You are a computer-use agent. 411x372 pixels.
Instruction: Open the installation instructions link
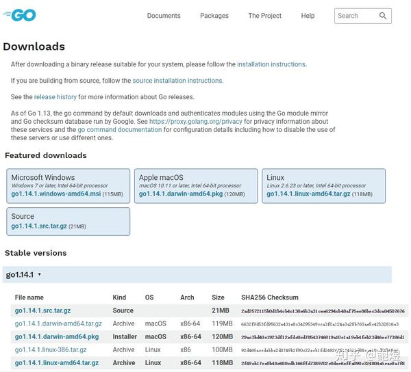coord(271,64)
